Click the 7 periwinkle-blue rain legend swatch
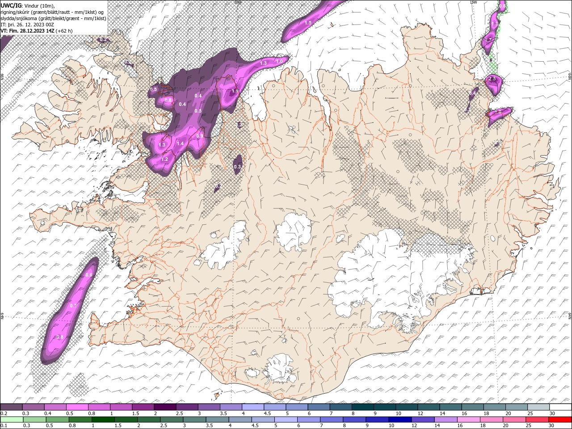Screen dimensions: 572x429 331,419
